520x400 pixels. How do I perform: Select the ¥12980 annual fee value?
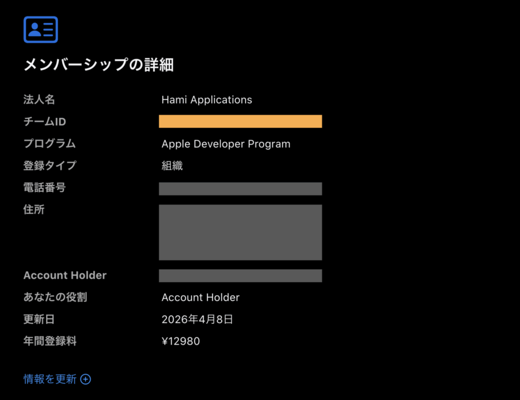[x=181, y=341]
